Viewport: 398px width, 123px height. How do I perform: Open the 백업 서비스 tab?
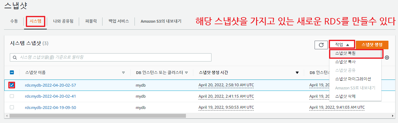(x=119, y=21)
